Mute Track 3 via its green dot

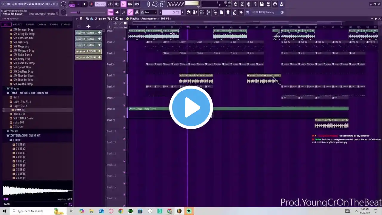click(x=124, y=61)
